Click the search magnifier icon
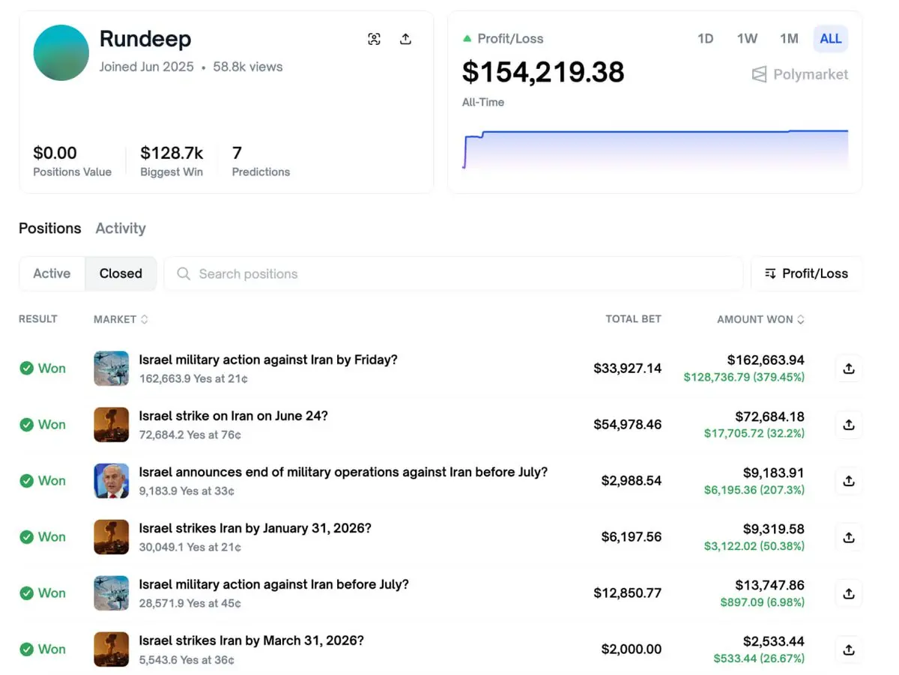 pyautogui.click(x=183, y=273)
